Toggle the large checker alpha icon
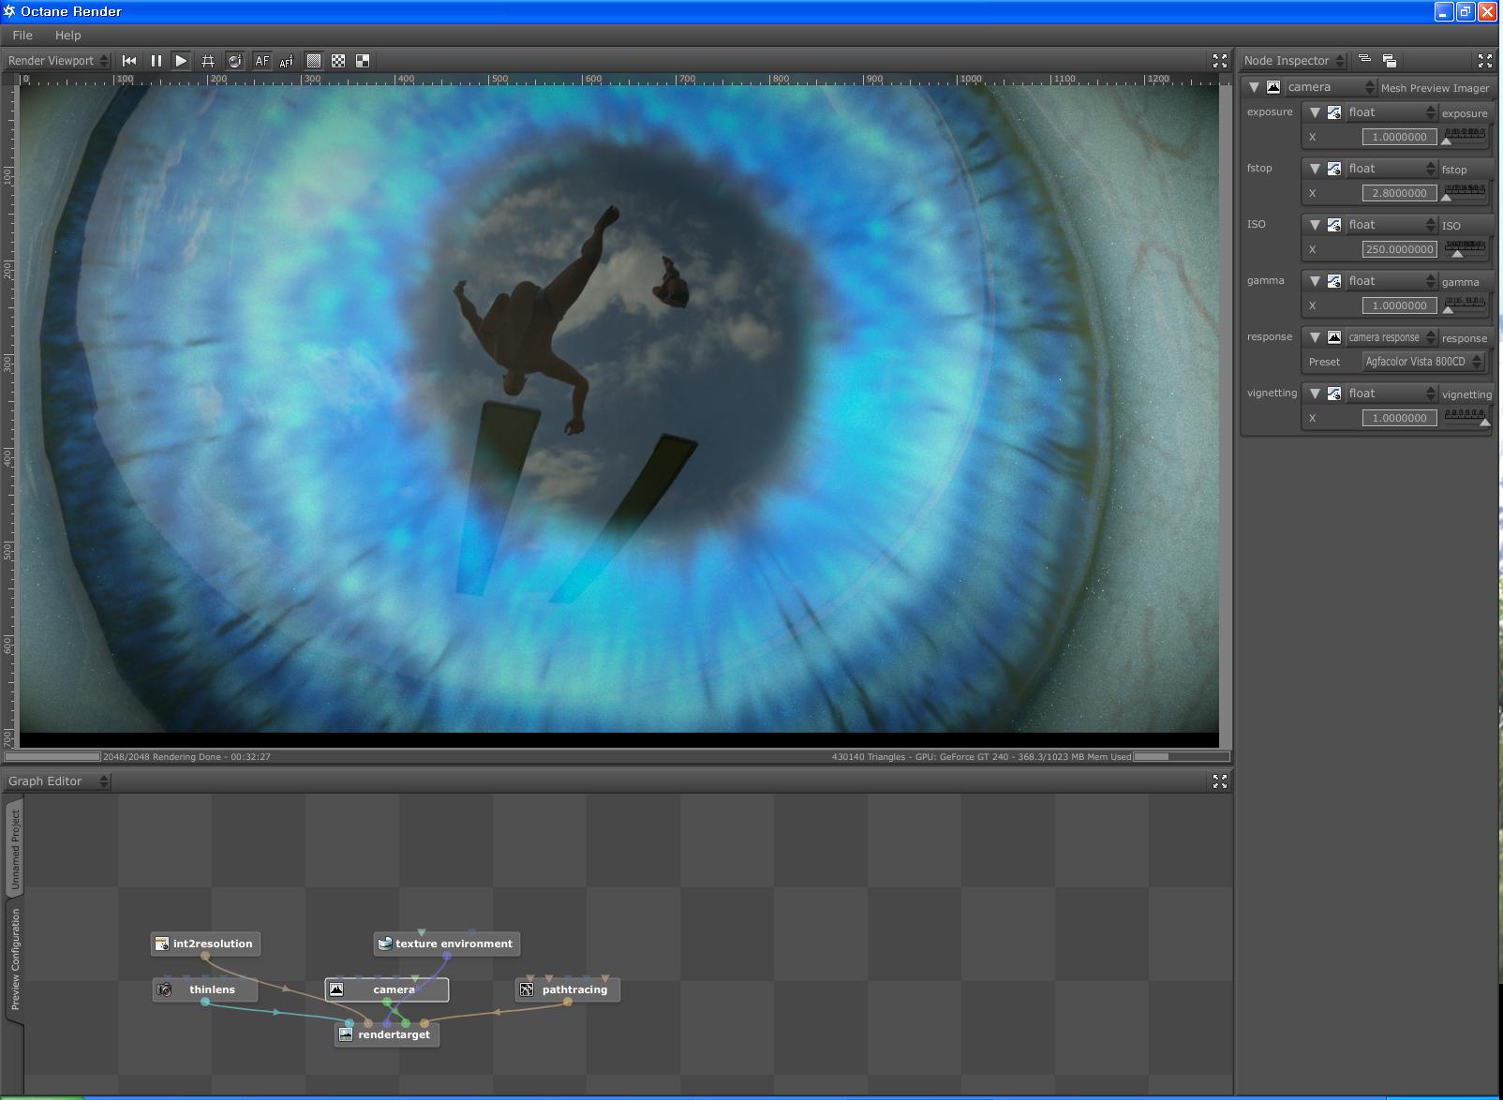 point(363,61)
